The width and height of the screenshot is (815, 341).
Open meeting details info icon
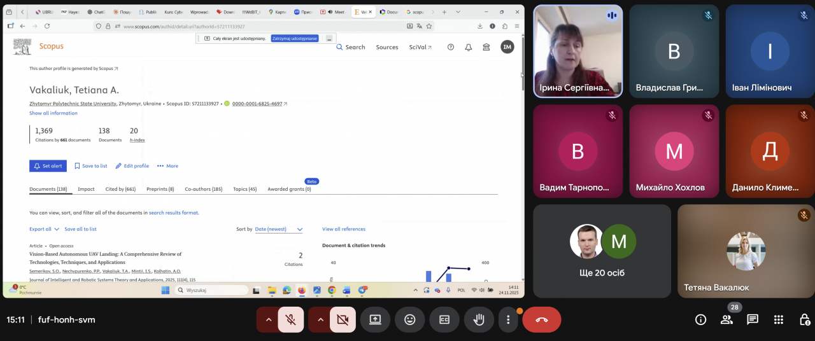coord(700,319)
